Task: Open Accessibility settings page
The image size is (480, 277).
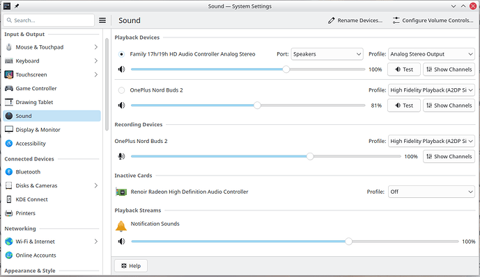Action: click(x=52, y=144)
